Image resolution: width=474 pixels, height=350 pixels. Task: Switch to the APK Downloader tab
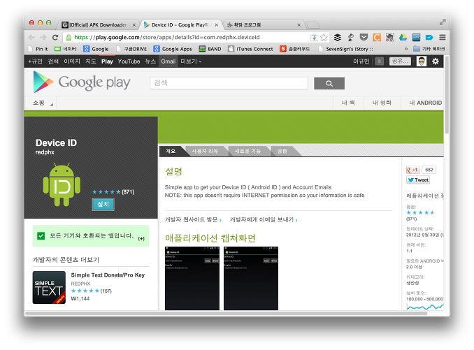tap(98, 24)
